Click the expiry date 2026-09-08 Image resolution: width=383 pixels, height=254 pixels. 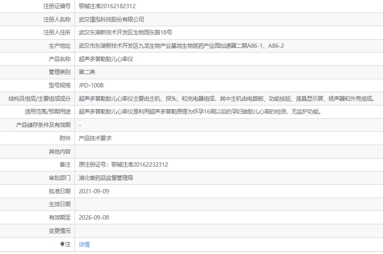point(94,217)
